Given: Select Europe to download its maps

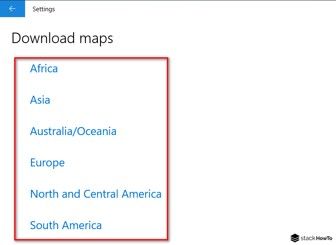Looking at the screenshot, I should (47, 163).
